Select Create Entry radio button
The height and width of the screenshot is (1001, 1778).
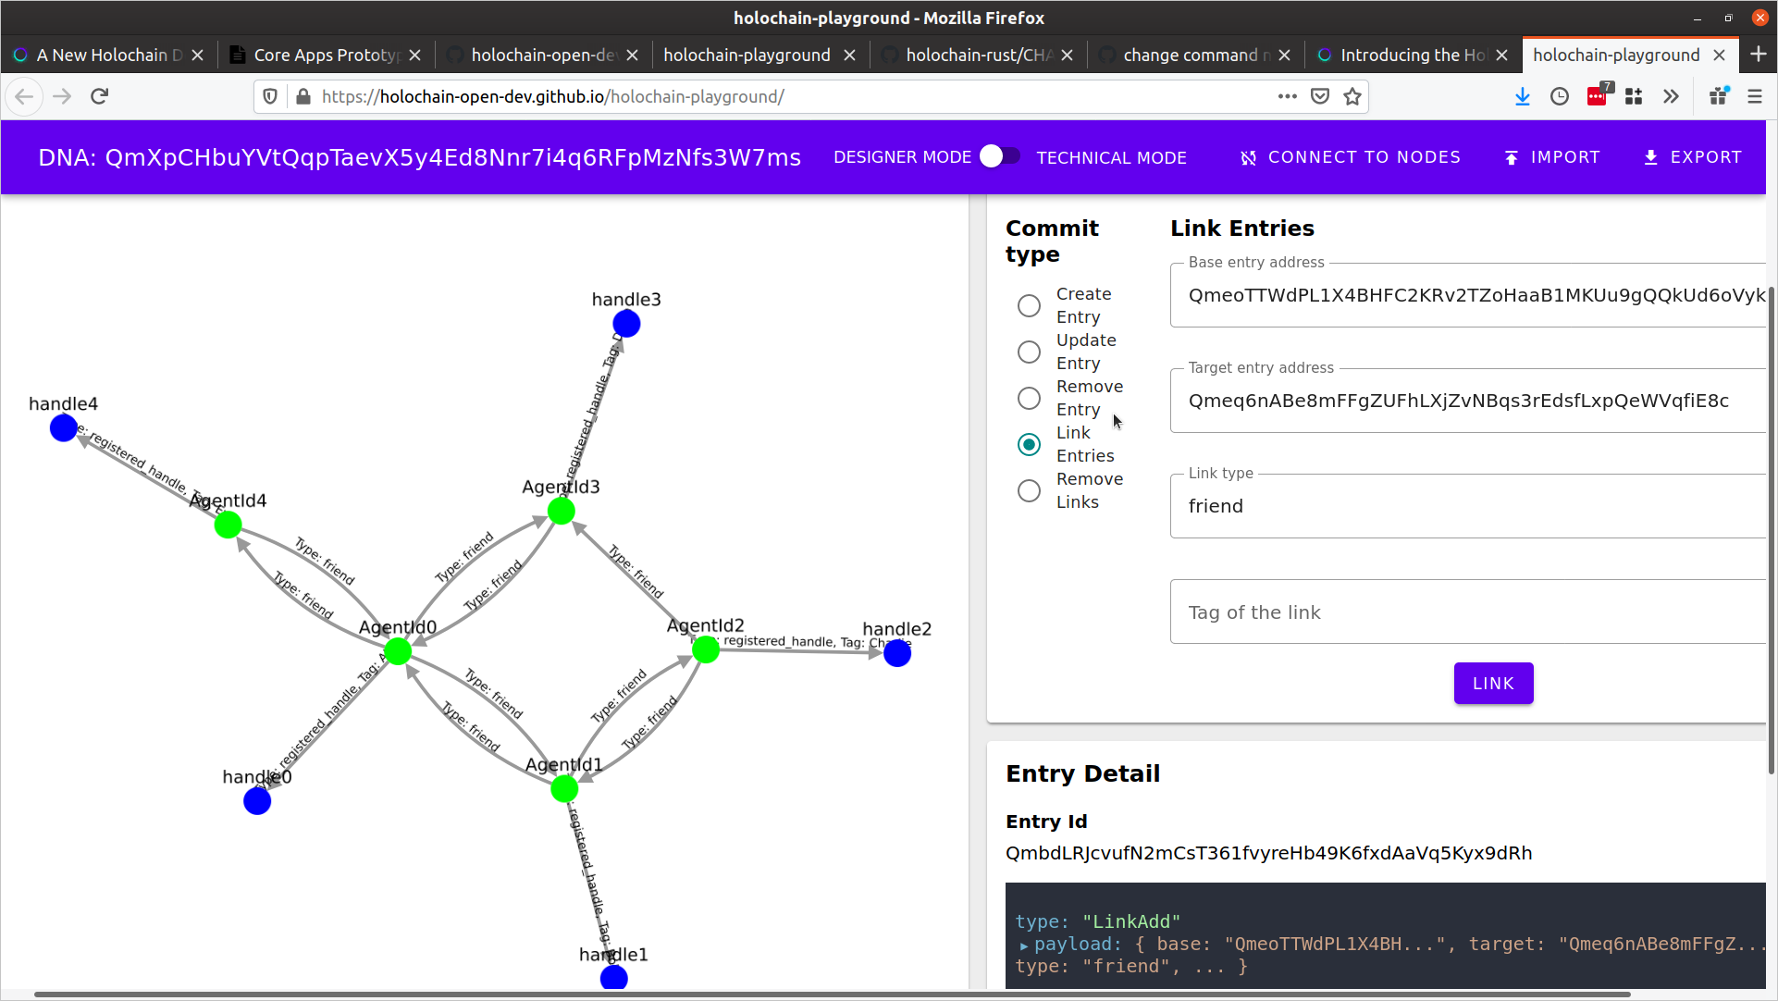[1029, 305]
